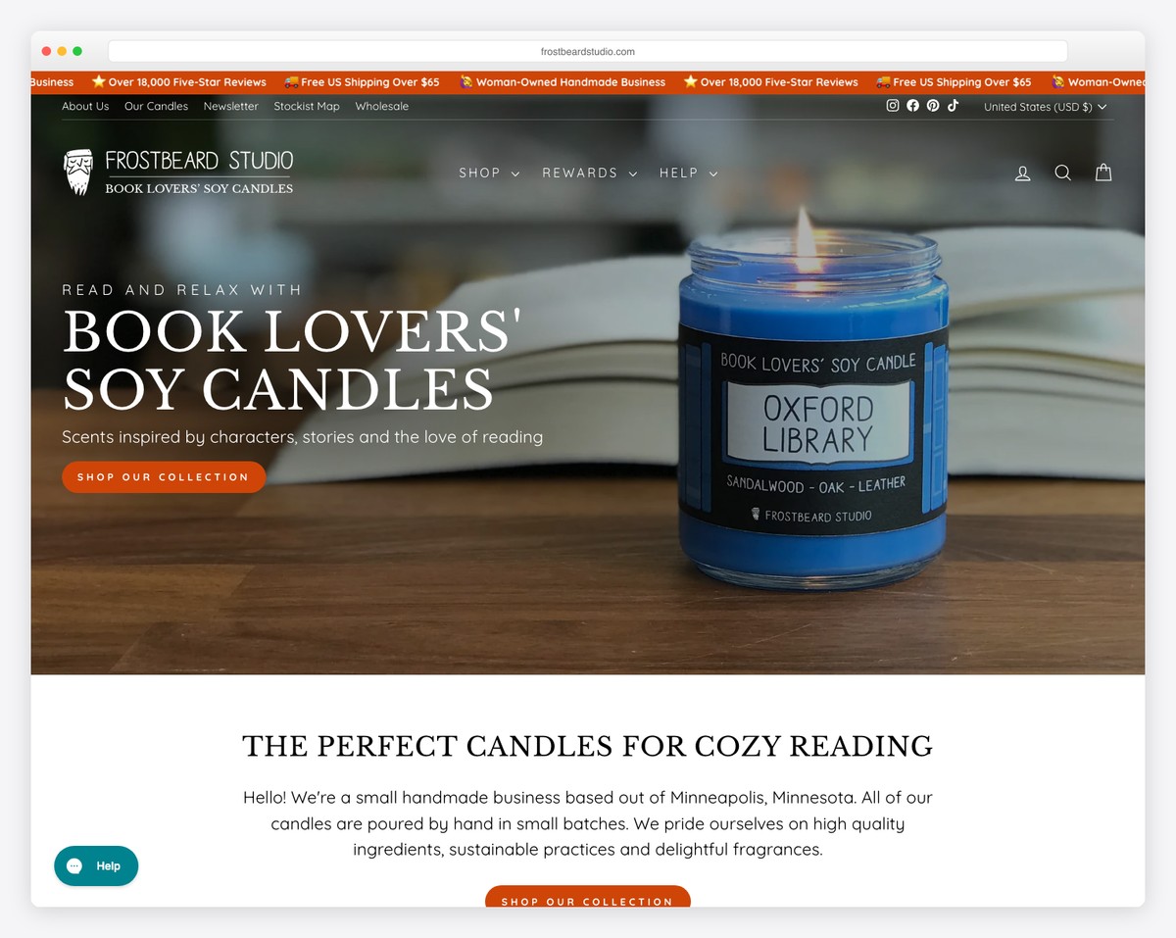Visit the Stockist Map page
Screen dimensions: 1176x938
[307, 106]
